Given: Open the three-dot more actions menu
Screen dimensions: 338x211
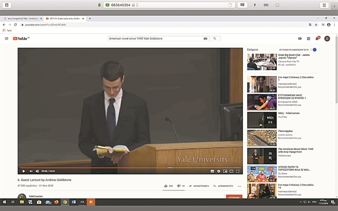Looking at the screenshot, I should pos(239,186).
